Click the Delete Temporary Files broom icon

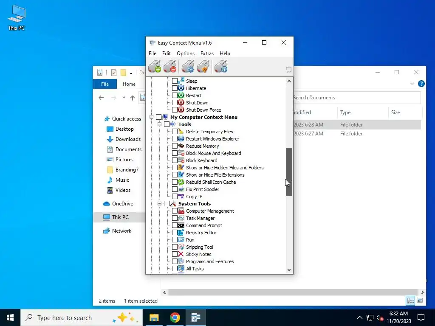(181, 132)
